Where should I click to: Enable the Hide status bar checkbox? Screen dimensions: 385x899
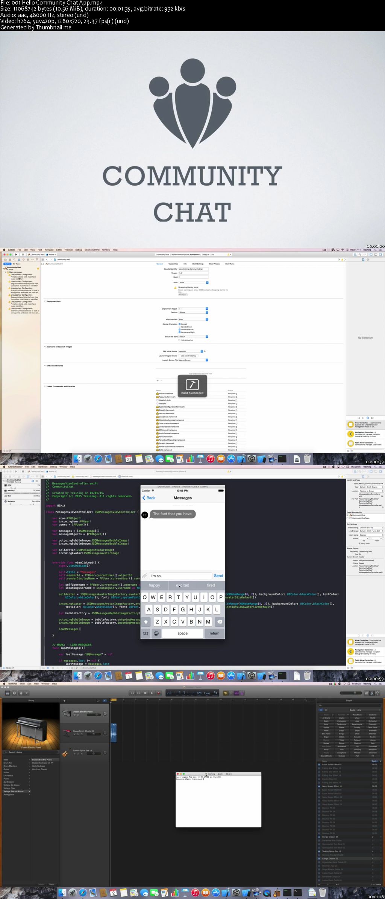179,340
